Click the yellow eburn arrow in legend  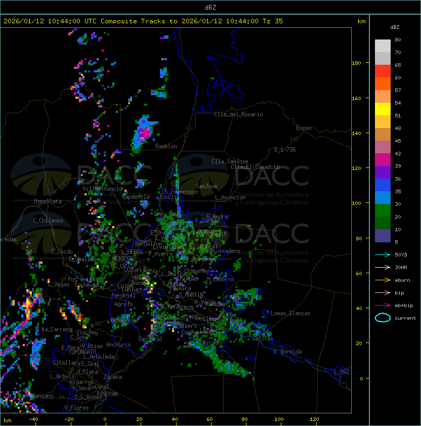pos(383,280)
